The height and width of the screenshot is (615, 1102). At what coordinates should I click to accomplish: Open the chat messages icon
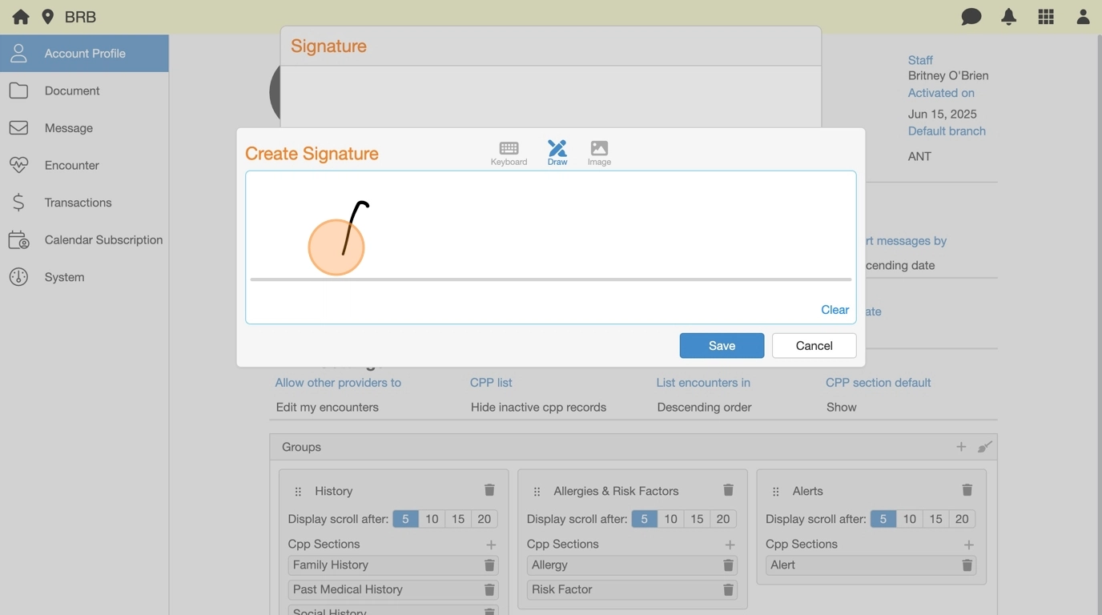971,17
